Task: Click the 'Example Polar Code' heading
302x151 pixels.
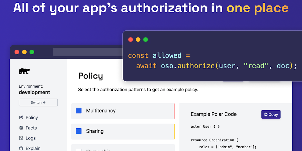Action: click(x=214, y=114)
